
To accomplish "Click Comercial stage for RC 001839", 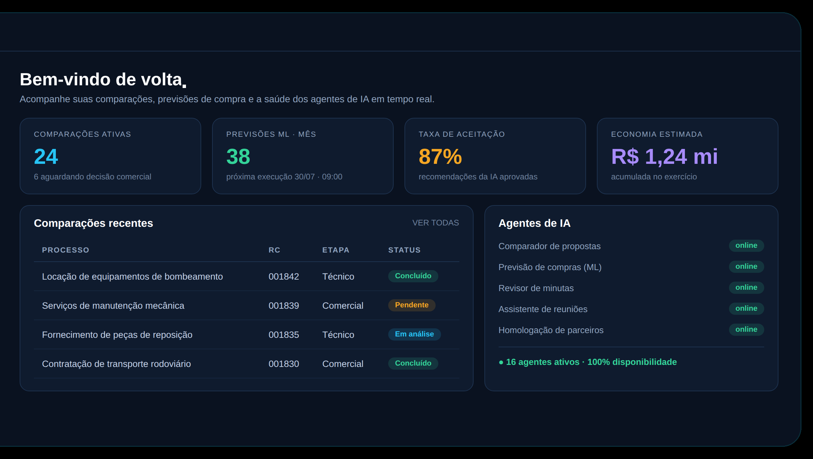I will tap(343, 306).
